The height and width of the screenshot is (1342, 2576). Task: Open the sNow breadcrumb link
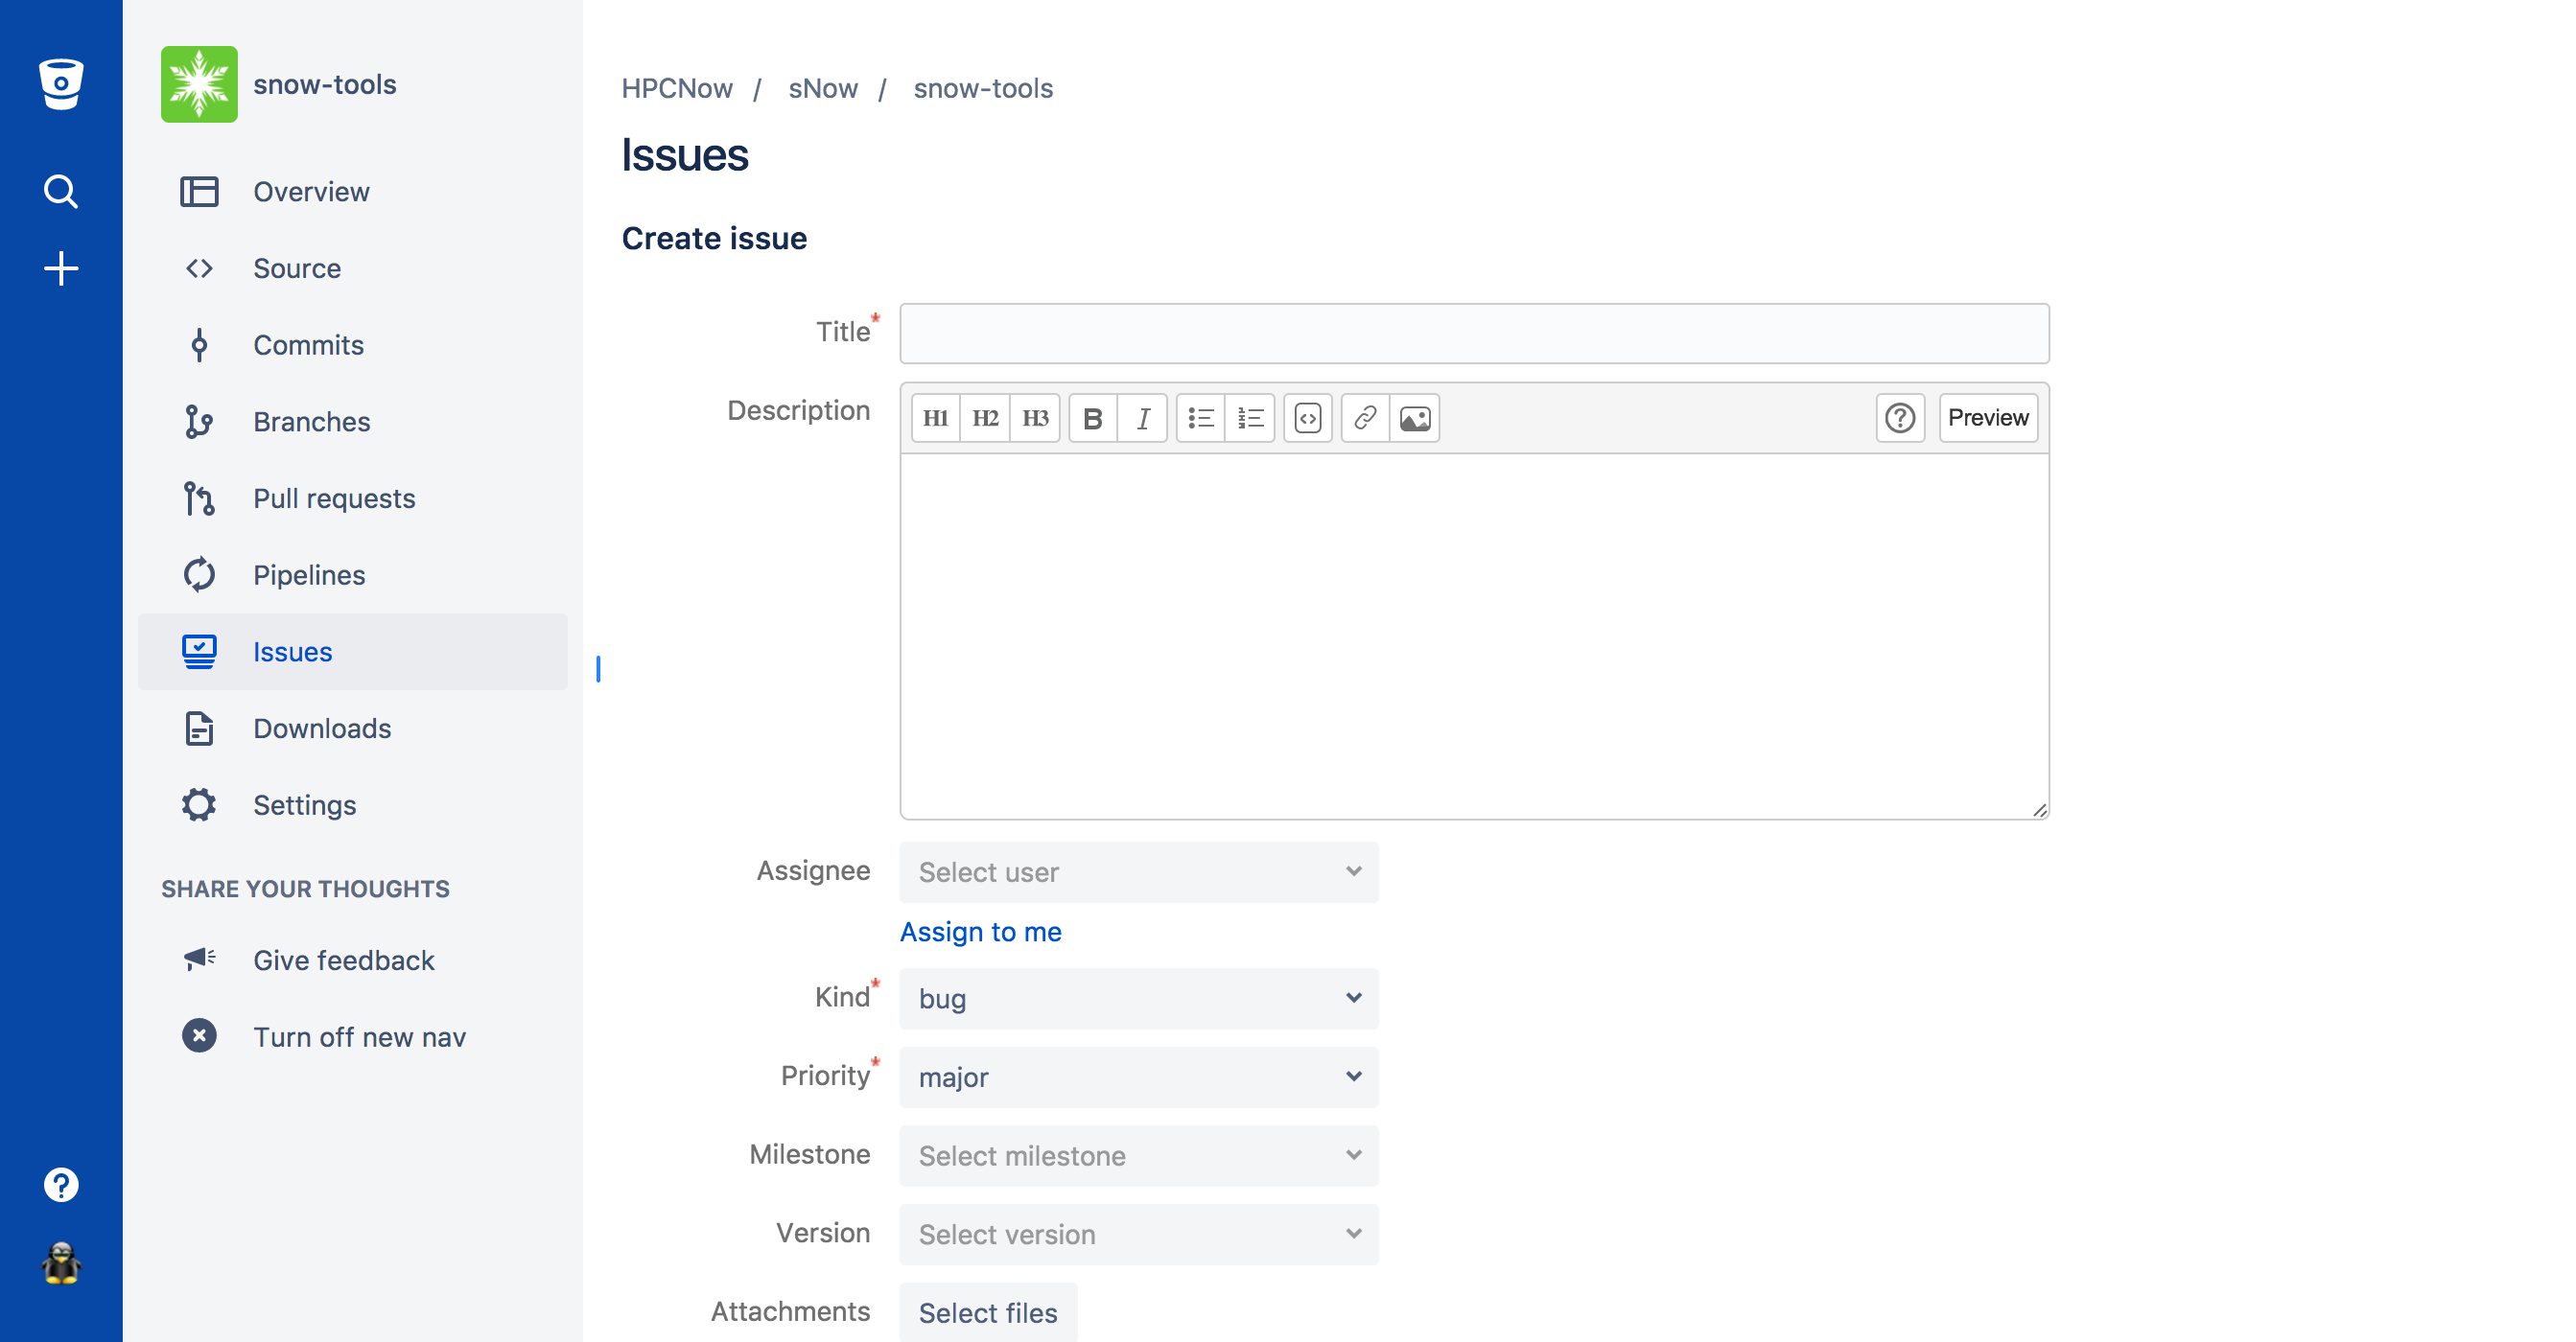[823, 89]
